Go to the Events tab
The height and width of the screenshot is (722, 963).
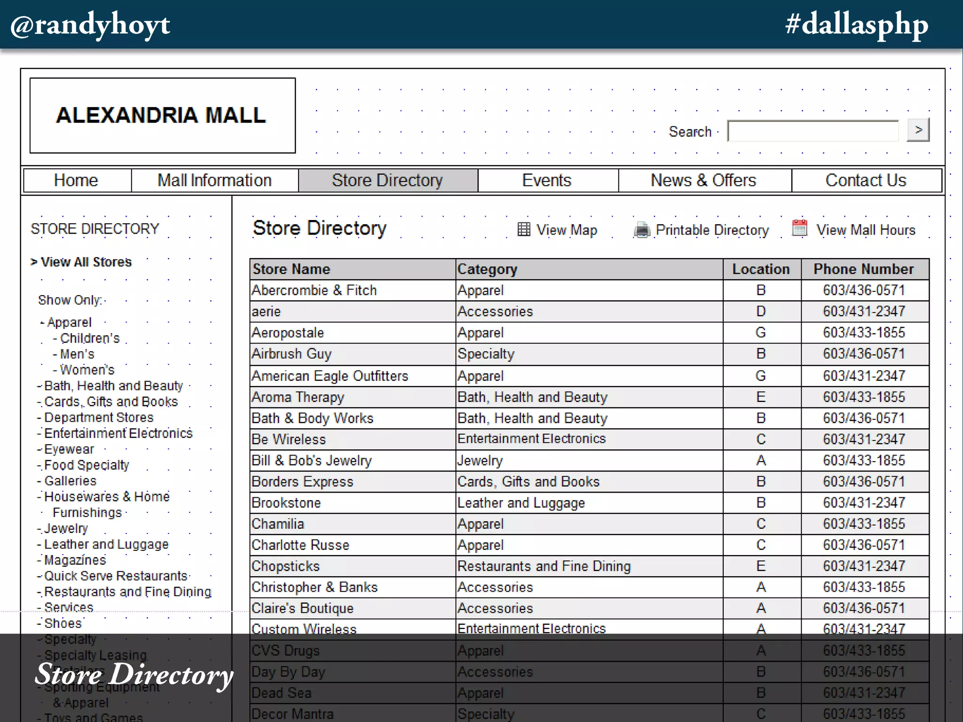[x=547, y=180]
